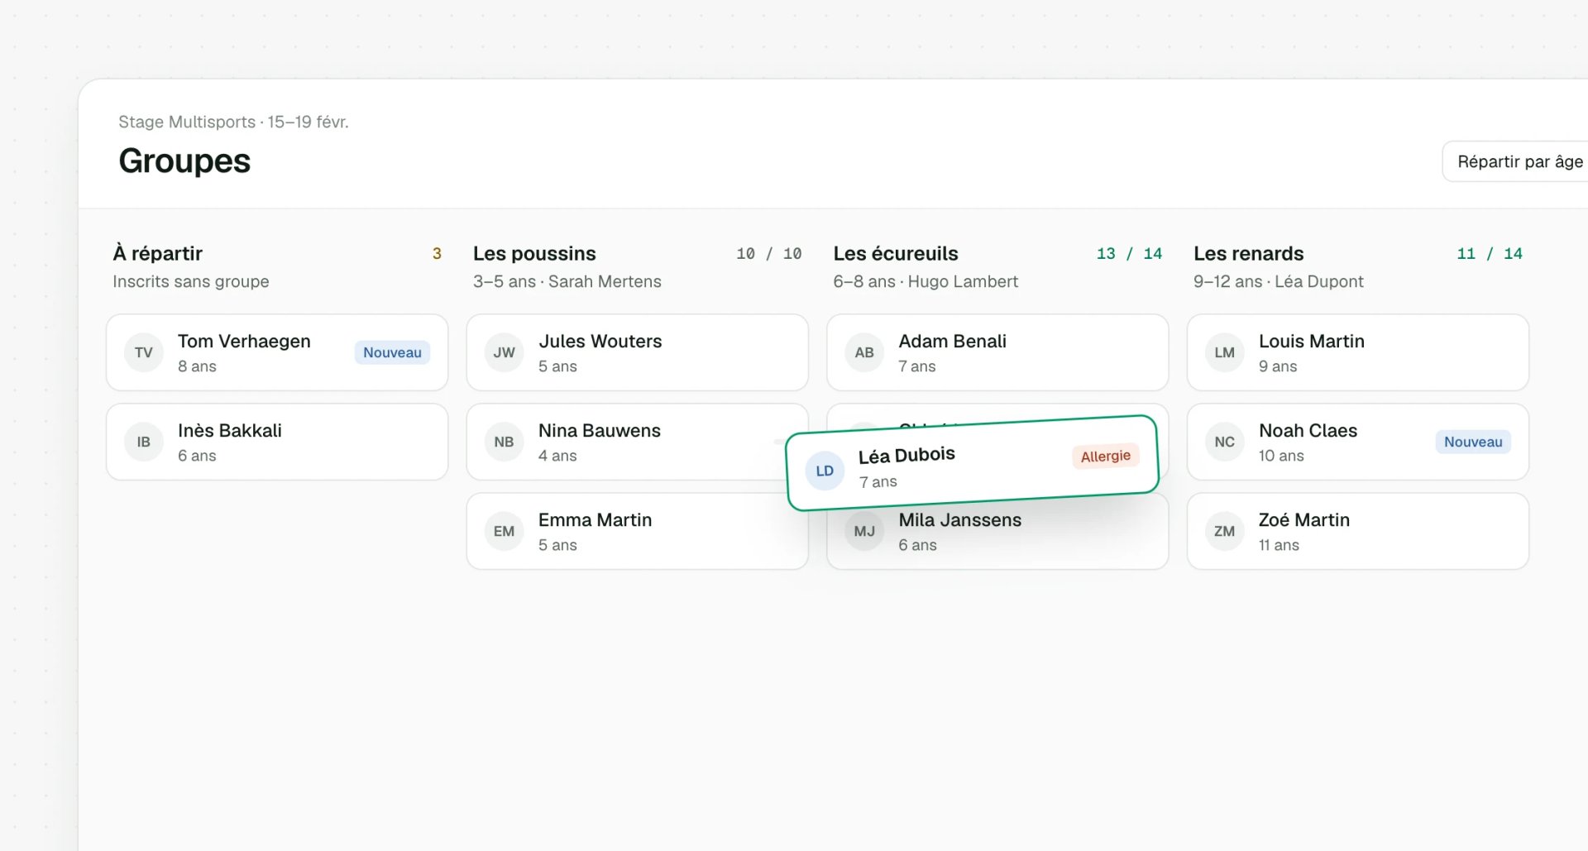Viewport: 1588px width, 851px height.
Task: Click the ZM avatar of Zoé Martin
Action: [1225, 531]
